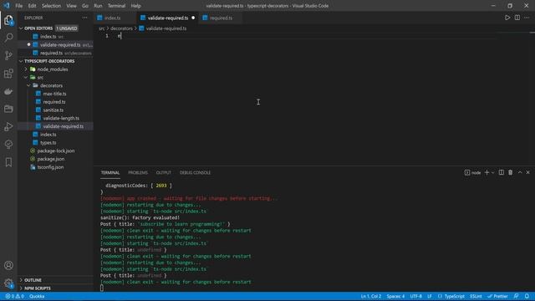535x301 pixels.
Task: Maximize the terminal panel size
Action: 520,173
